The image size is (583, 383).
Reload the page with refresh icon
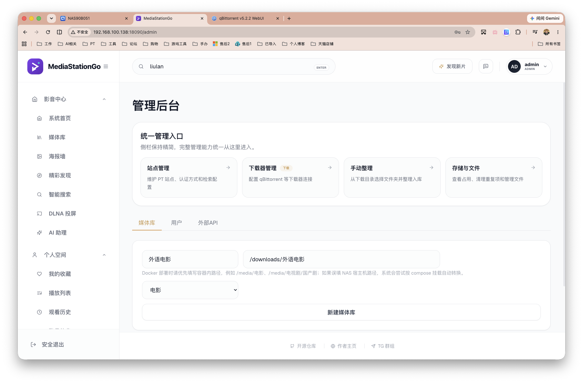point(48,32)
